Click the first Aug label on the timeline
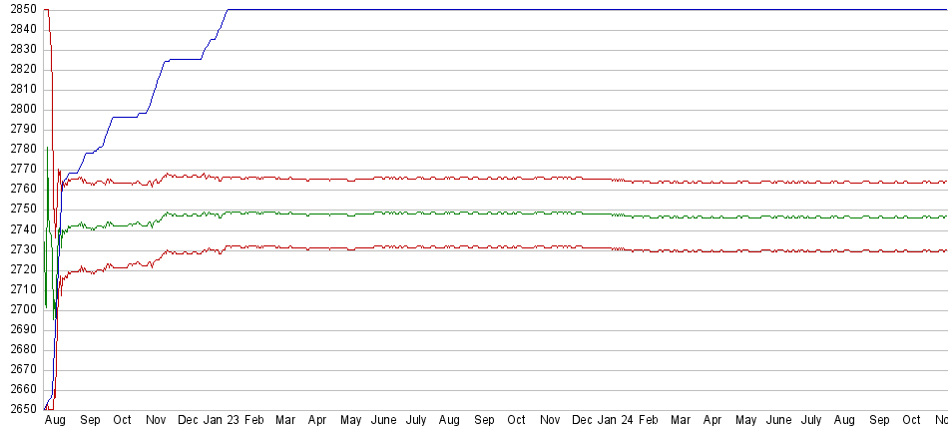948x434 pixels. click(57, 422)
